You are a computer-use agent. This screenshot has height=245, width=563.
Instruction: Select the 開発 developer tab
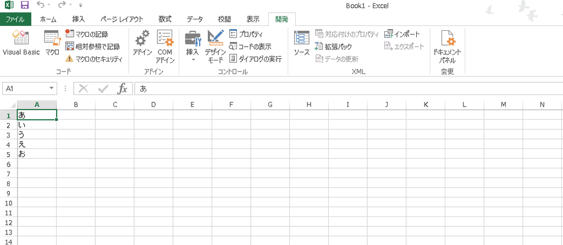tap(282, 19)
